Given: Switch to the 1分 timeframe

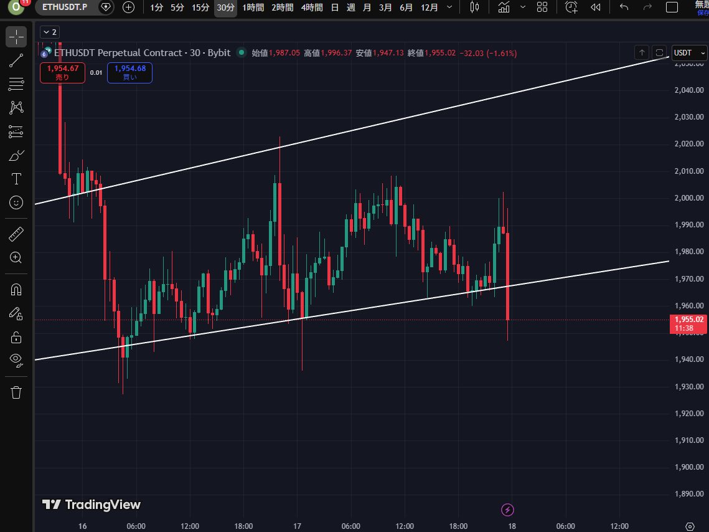Looking at the screenshot, I should click(156, 7).
